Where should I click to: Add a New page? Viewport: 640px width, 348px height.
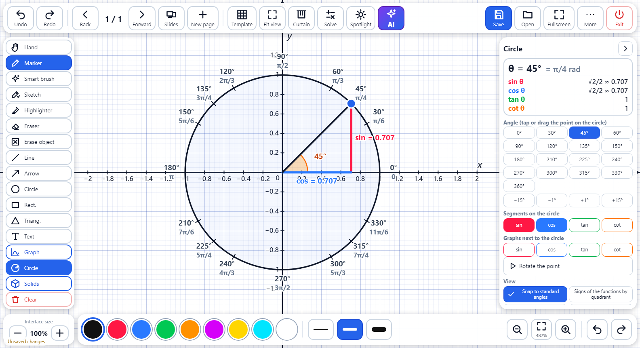203,18
